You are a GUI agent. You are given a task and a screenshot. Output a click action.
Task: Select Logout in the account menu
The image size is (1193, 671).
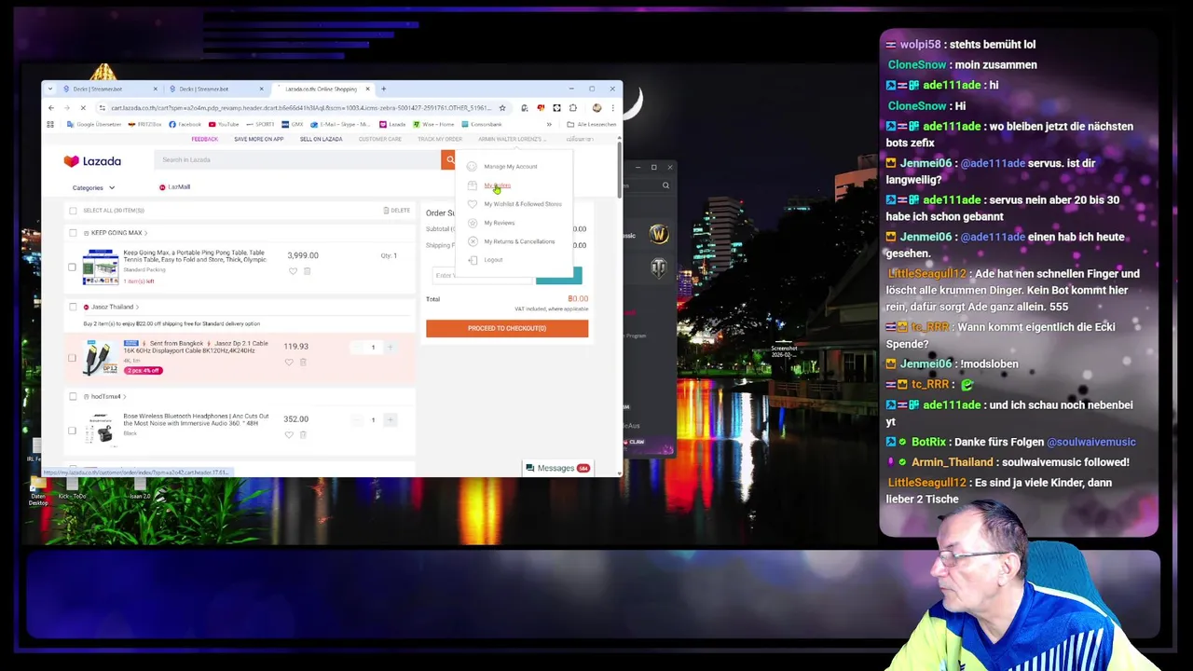(493, 260)
